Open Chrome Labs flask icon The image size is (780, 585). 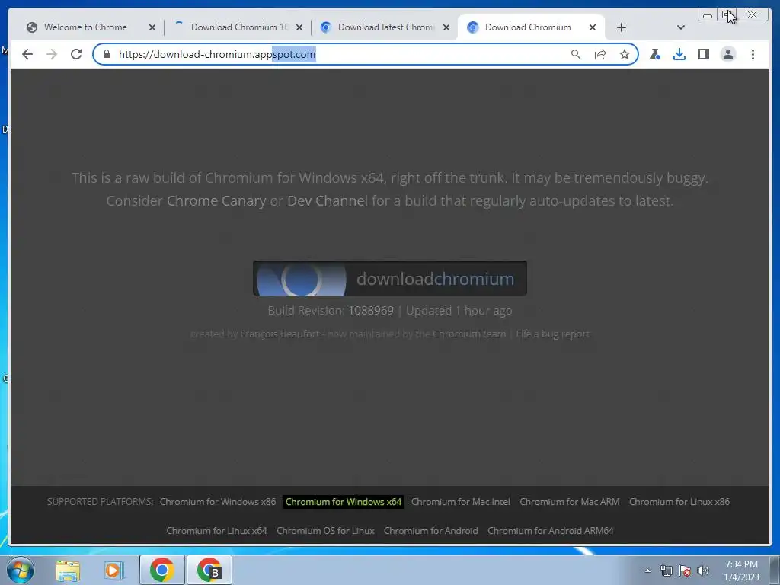click(655, 54)
